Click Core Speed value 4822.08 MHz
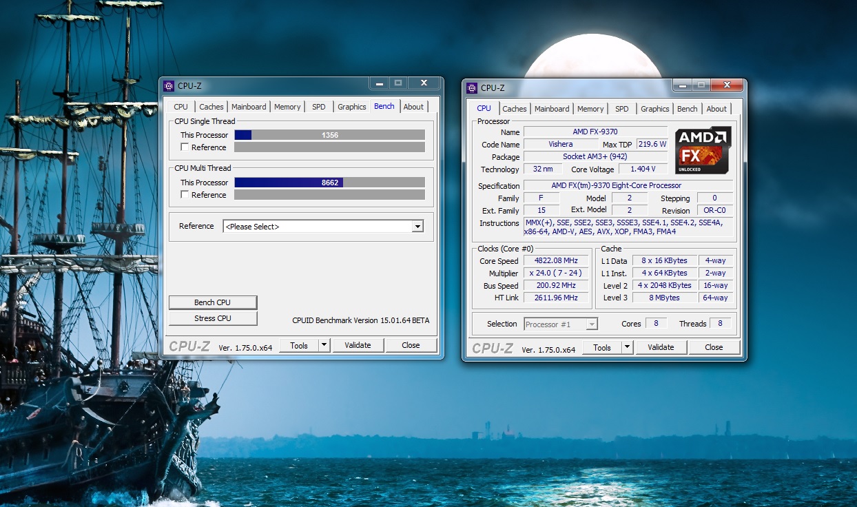 tap(556, 261)
